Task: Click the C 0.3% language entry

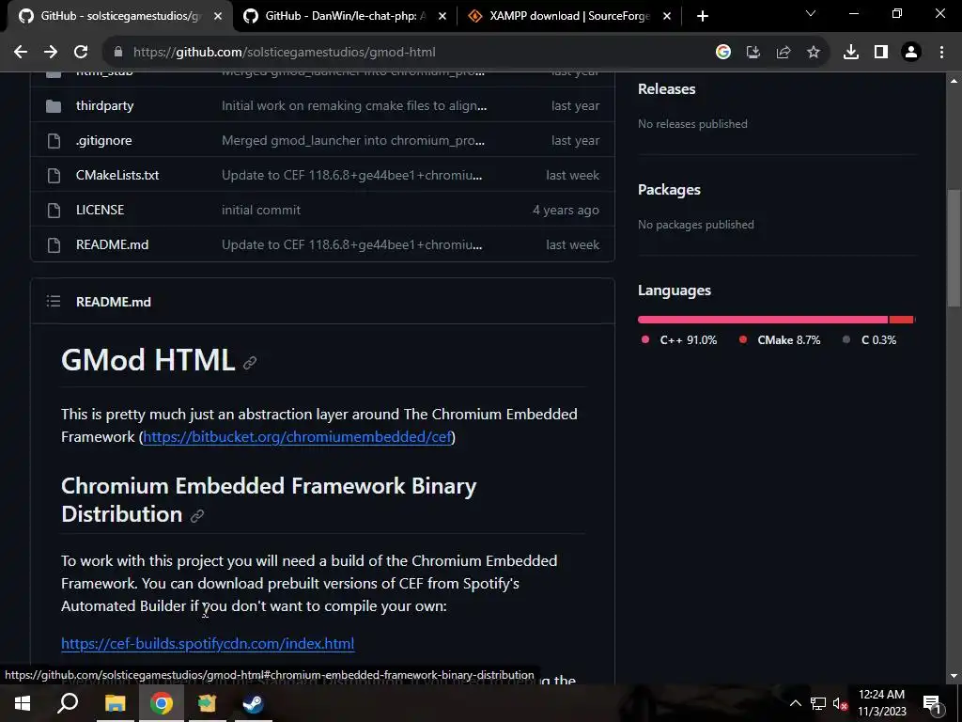Action: click(869, 340)
